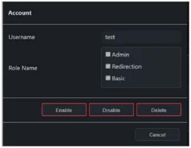The image size is (191, 148).
Task: Focus the Username field containing test
Action: (141, 37)
